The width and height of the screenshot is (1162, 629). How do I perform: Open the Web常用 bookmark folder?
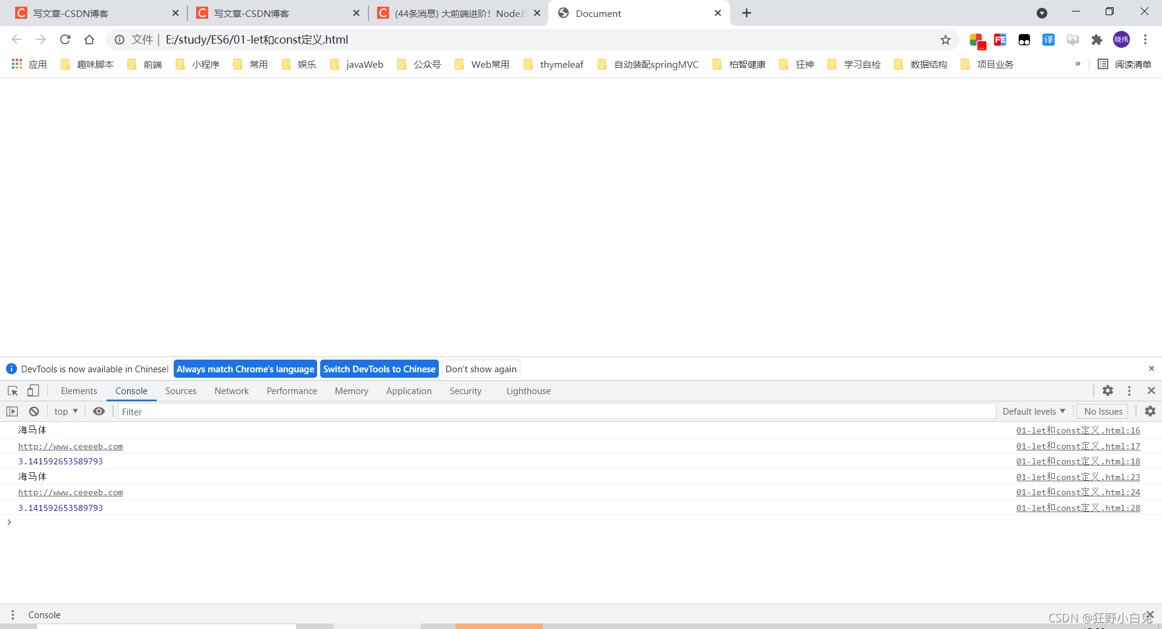[482, 64]
